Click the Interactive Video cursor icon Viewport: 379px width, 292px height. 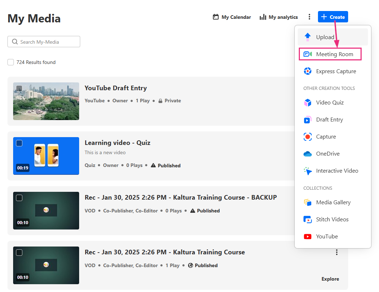[x=307, y=171]
